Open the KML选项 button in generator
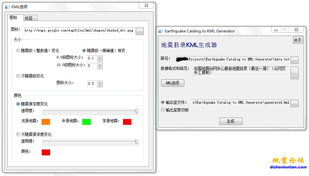This screenshot has width=309, height=176. (173, 83)
